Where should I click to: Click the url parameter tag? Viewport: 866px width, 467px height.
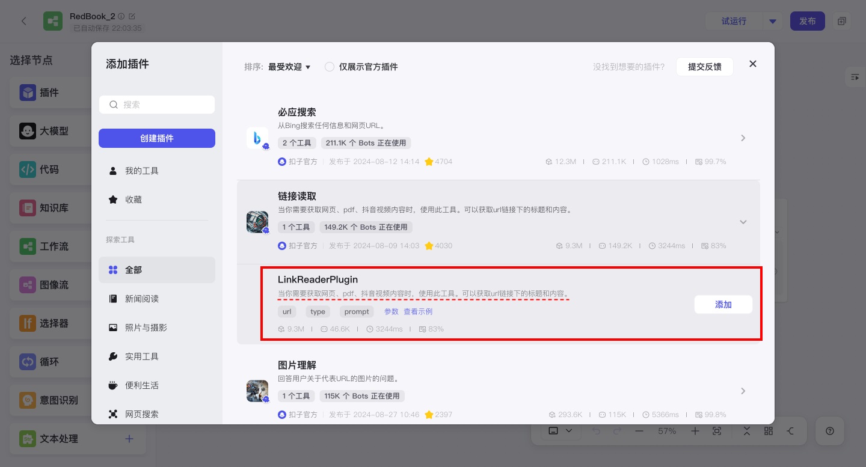[287, 311]
